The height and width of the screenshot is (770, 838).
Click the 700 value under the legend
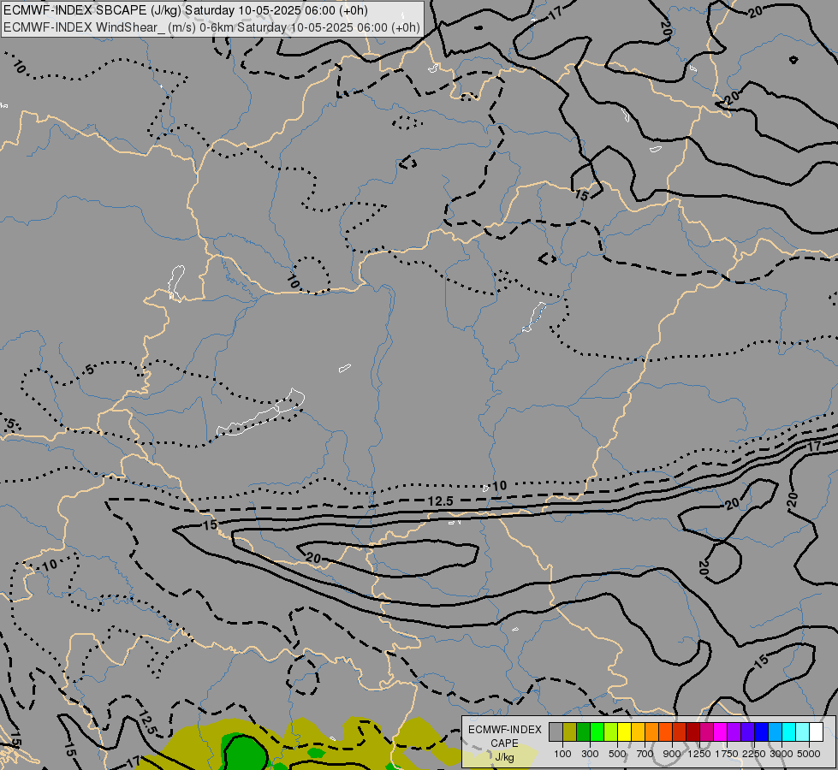tap(645, 754)
